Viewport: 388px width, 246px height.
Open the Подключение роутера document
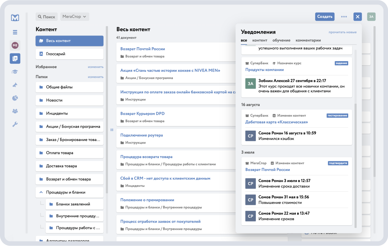point(142,135)
